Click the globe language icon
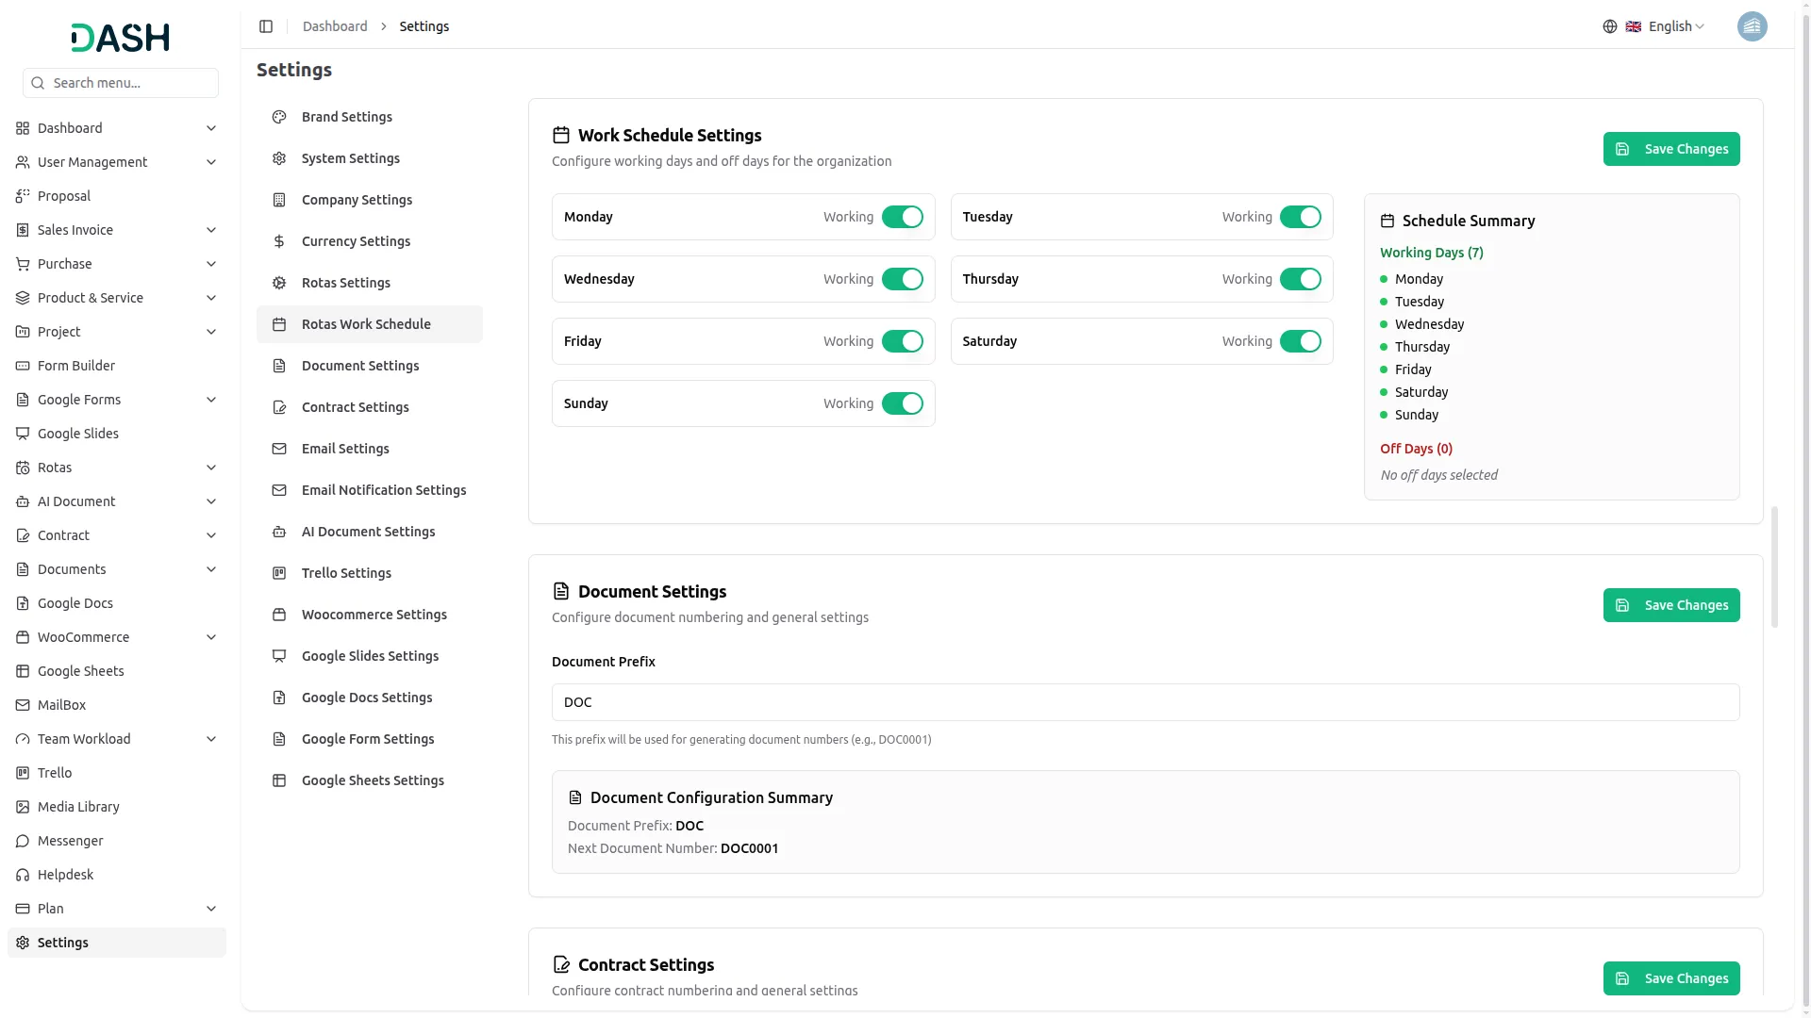1811x1018 pixels. click(x=1610, y=26)
